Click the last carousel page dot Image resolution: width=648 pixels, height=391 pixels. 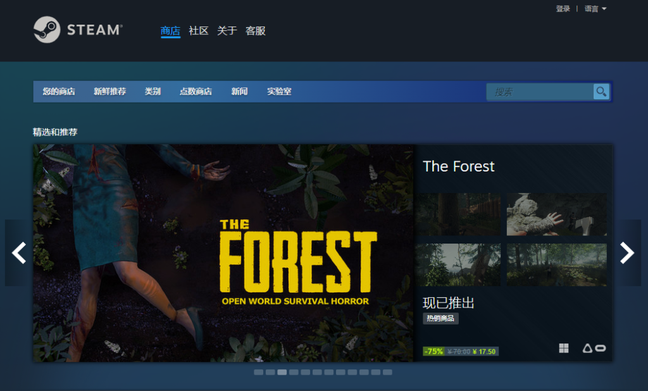[387, 373]
